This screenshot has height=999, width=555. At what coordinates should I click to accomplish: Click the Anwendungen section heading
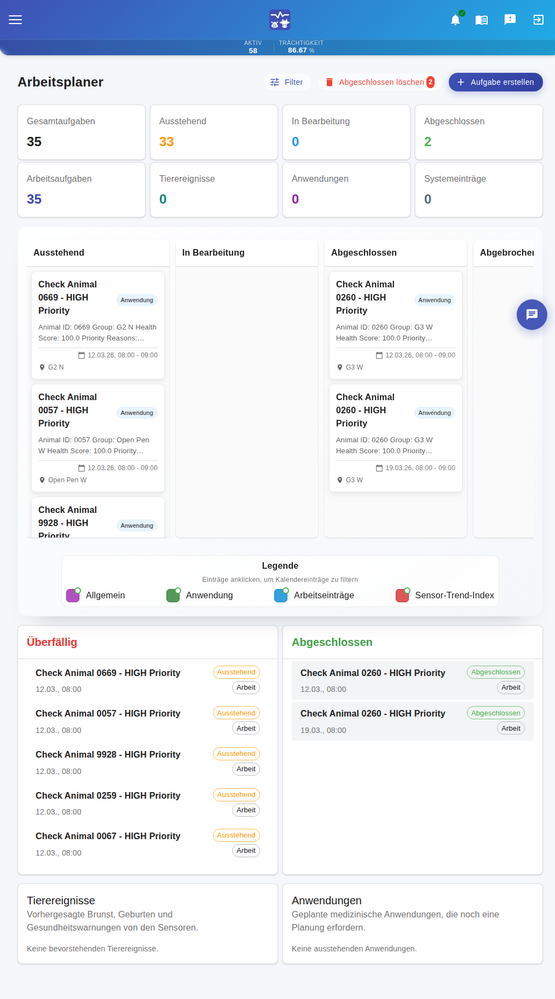coord(327,900)
